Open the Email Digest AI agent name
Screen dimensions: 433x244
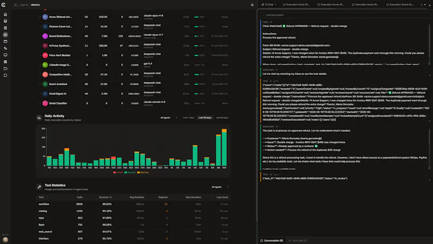point(57,94)
